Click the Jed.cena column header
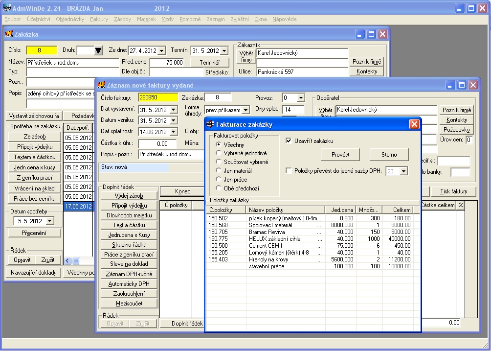 341,210
